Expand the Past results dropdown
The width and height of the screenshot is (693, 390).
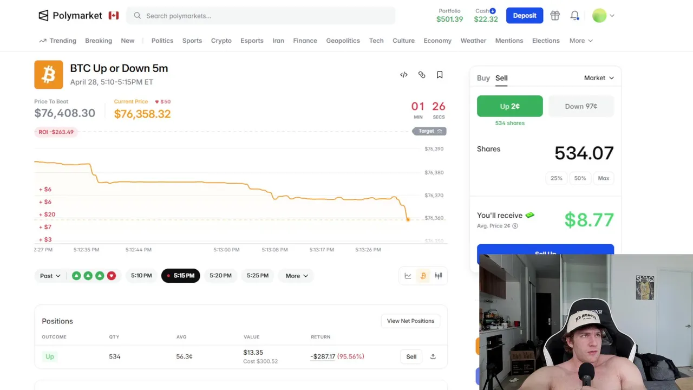(50, 276)
